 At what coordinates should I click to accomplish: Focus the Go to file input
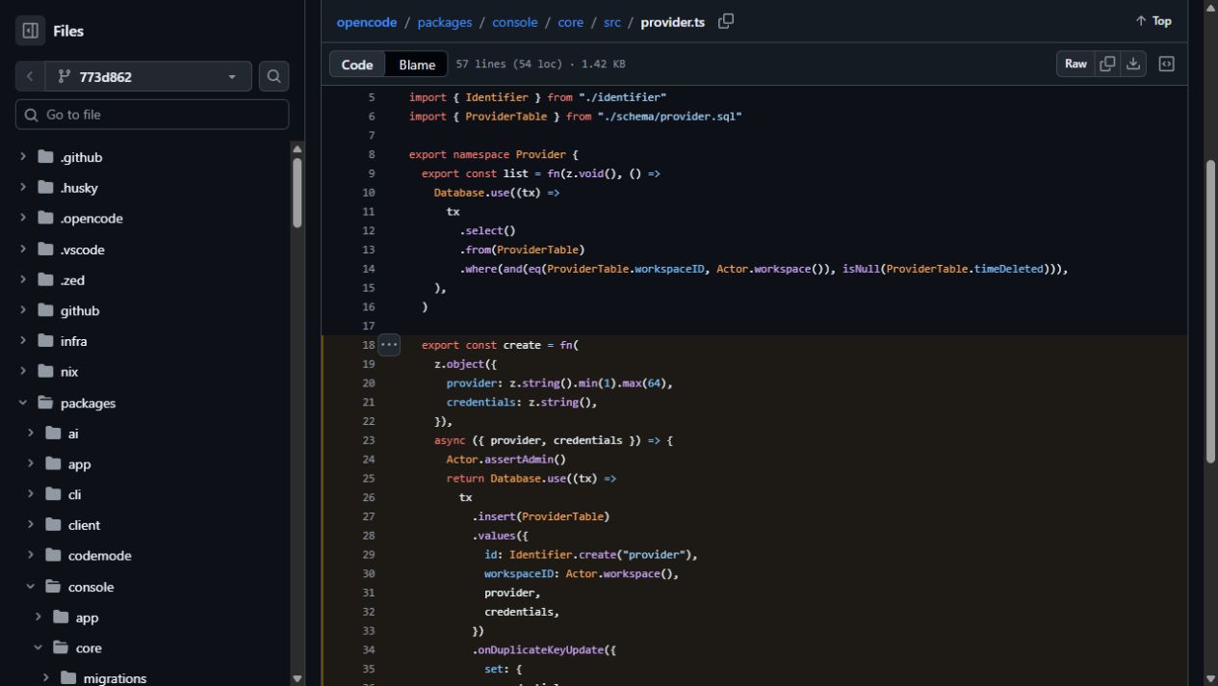pos(152,115)
